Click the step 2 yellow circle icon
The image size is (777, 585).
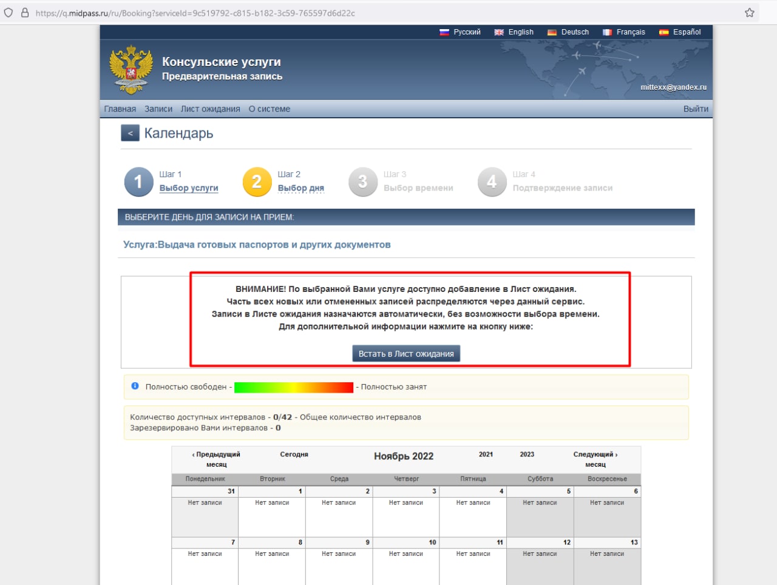pos(257,181)
